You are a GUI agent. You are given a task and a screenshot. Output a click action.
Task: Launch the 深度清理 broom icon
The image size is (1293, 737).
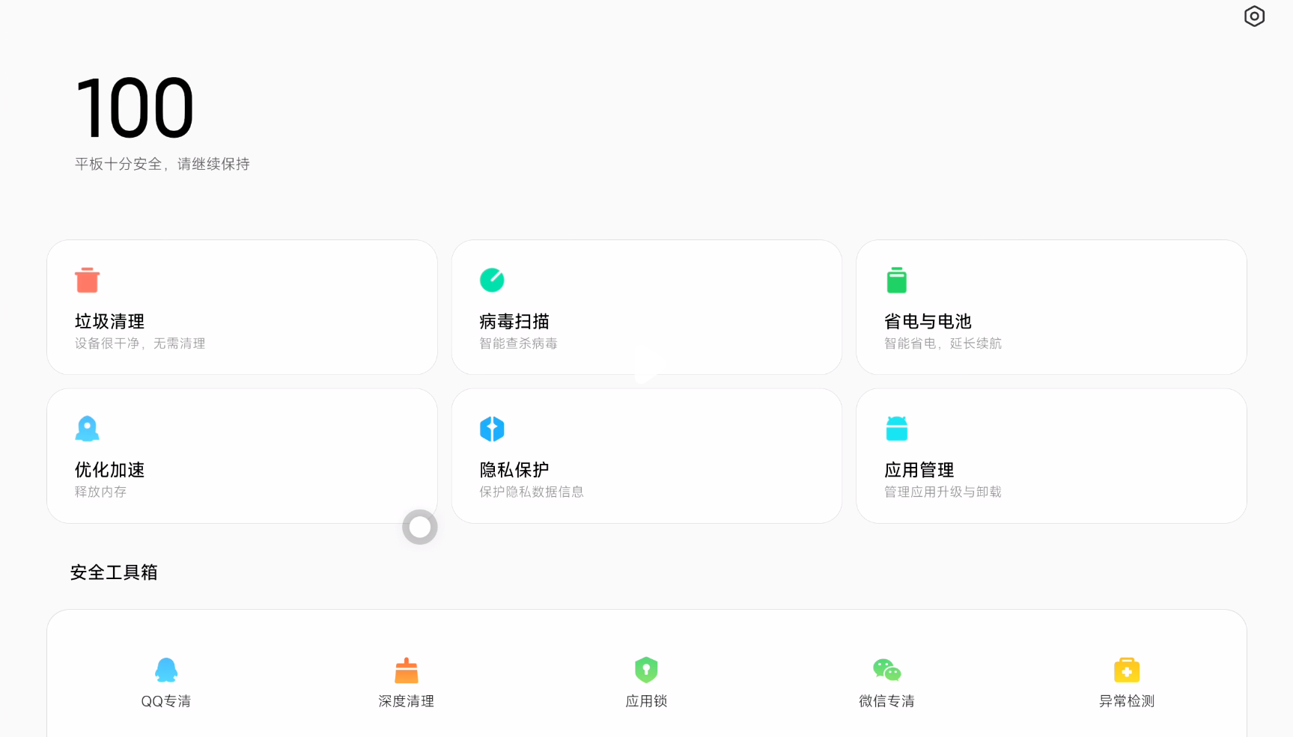pyautogui.click(x=406, y=670)
